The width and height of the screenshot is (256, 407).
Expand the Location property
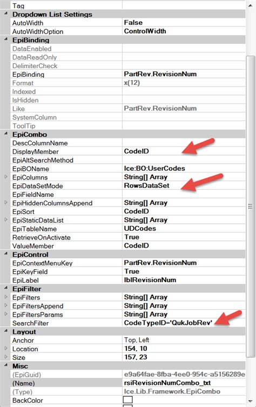[6, 348]
